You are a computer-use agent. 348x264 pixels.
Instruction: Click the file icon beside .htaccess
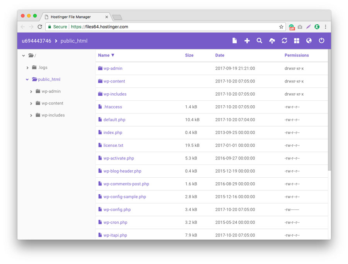pyautogui.click(x=100, y=107)
